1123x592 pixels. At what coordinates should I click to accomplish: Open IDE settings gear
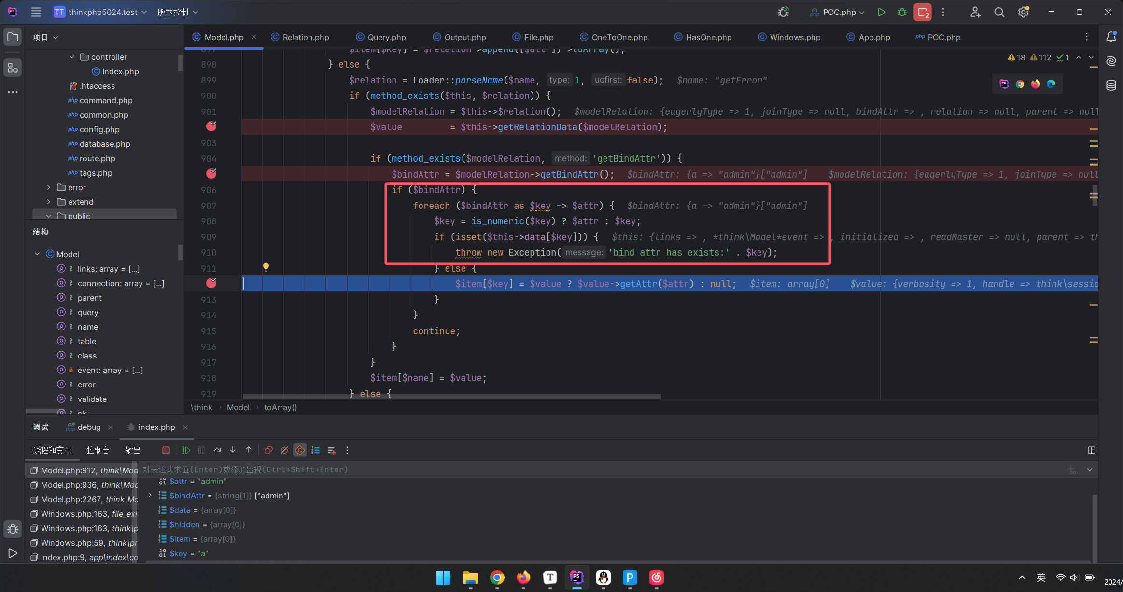[1024, 12]
